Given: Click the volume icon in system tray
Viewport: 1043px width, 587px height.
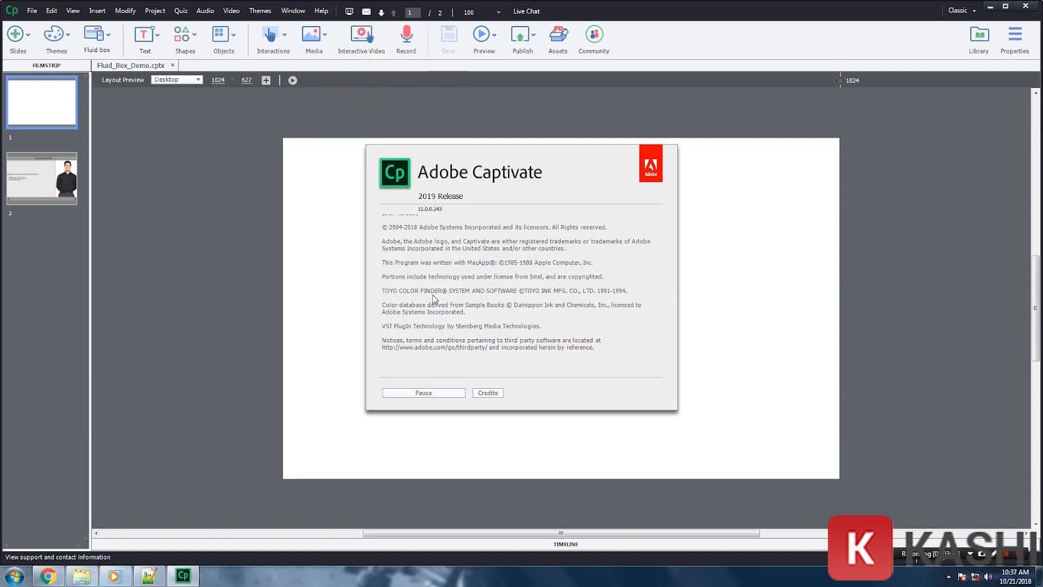Looking at the screenshot, I should 988,577.
